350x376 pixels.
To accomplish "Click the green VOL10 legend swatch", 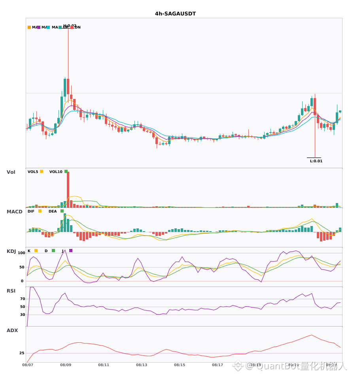I will [66, 171].
